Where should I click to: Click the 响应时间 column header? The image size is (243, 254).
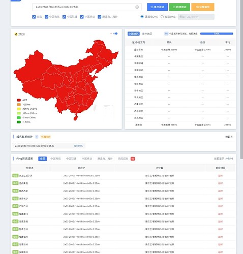(x=220, y=168)
